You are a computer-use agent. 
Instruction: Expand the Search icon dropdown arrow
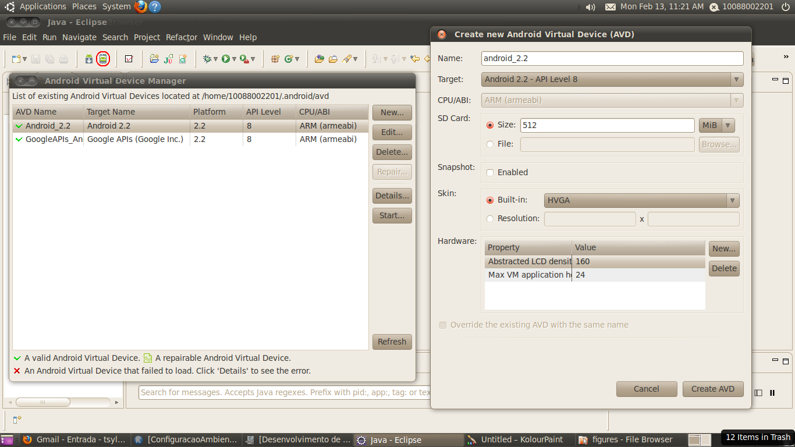(x=356, y=59)
